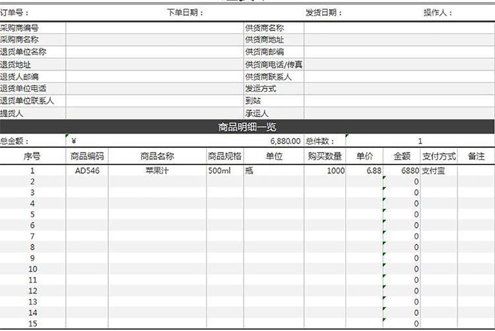Click the specification cell 500ml

tap(225, 170)
